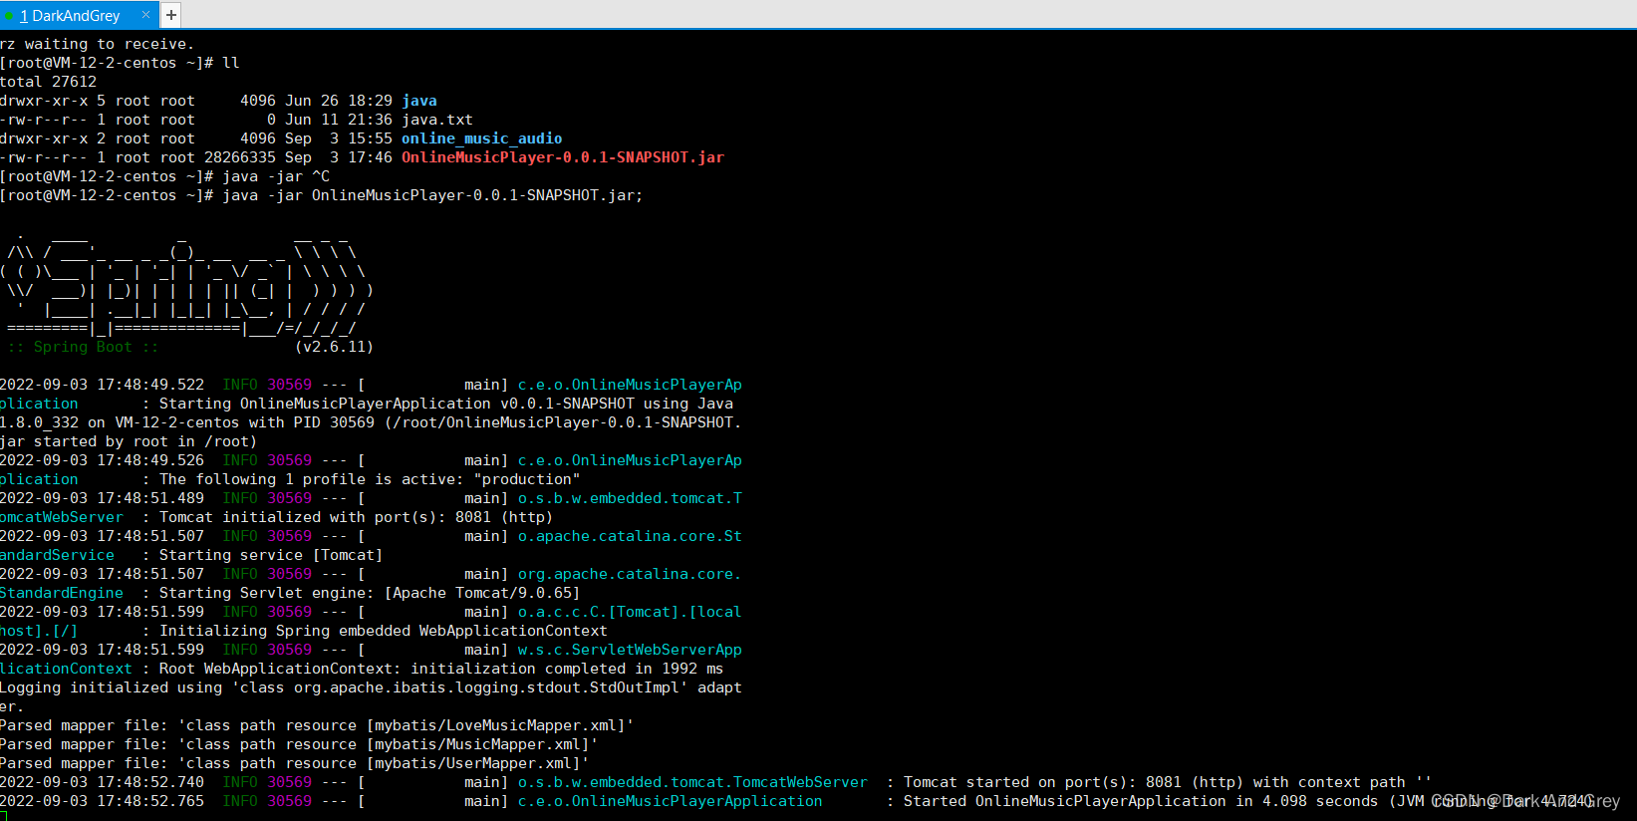The height and width of the screenshot is (821, 1637).
Task: Click the red 'OnlineMusicPlayer-0.0.1-SNAPSHOT.jar' file name
Action: (563, 157)
